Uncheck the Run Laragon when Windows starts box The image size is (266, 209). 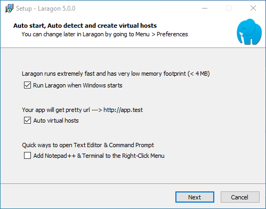point(27,85)
